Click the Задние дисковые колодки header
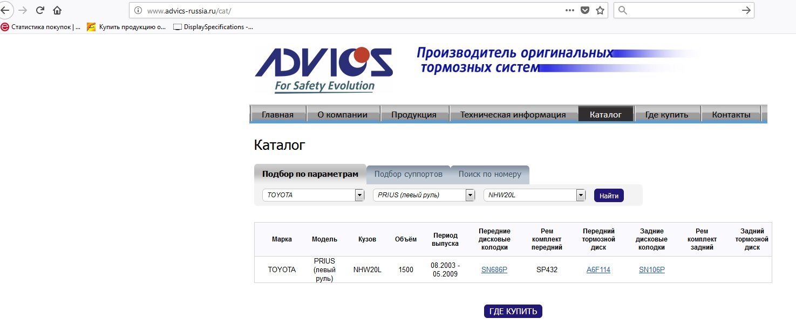The width and height of the screenshot is (796, 325). pyautogui.click(x=651, y=239)
